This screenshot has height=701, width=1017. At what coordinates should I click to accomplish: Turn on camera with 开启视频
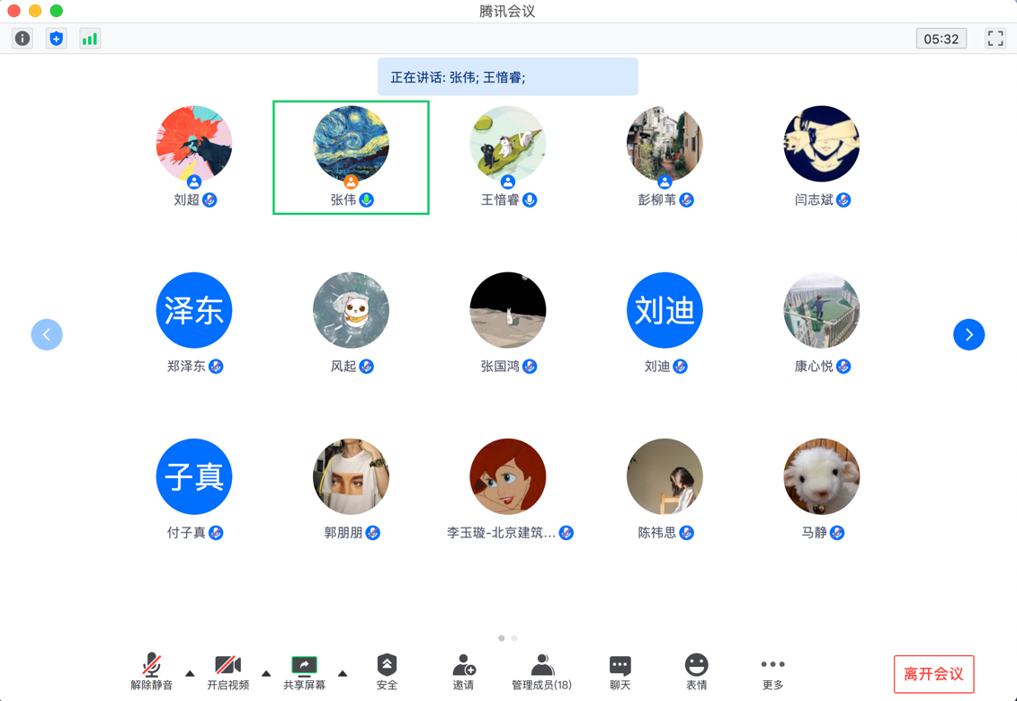[x=227, y=671]
